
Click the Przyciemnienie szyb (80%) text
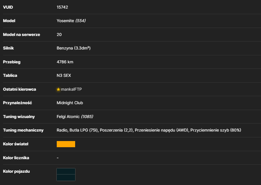(x=216, y=130)
